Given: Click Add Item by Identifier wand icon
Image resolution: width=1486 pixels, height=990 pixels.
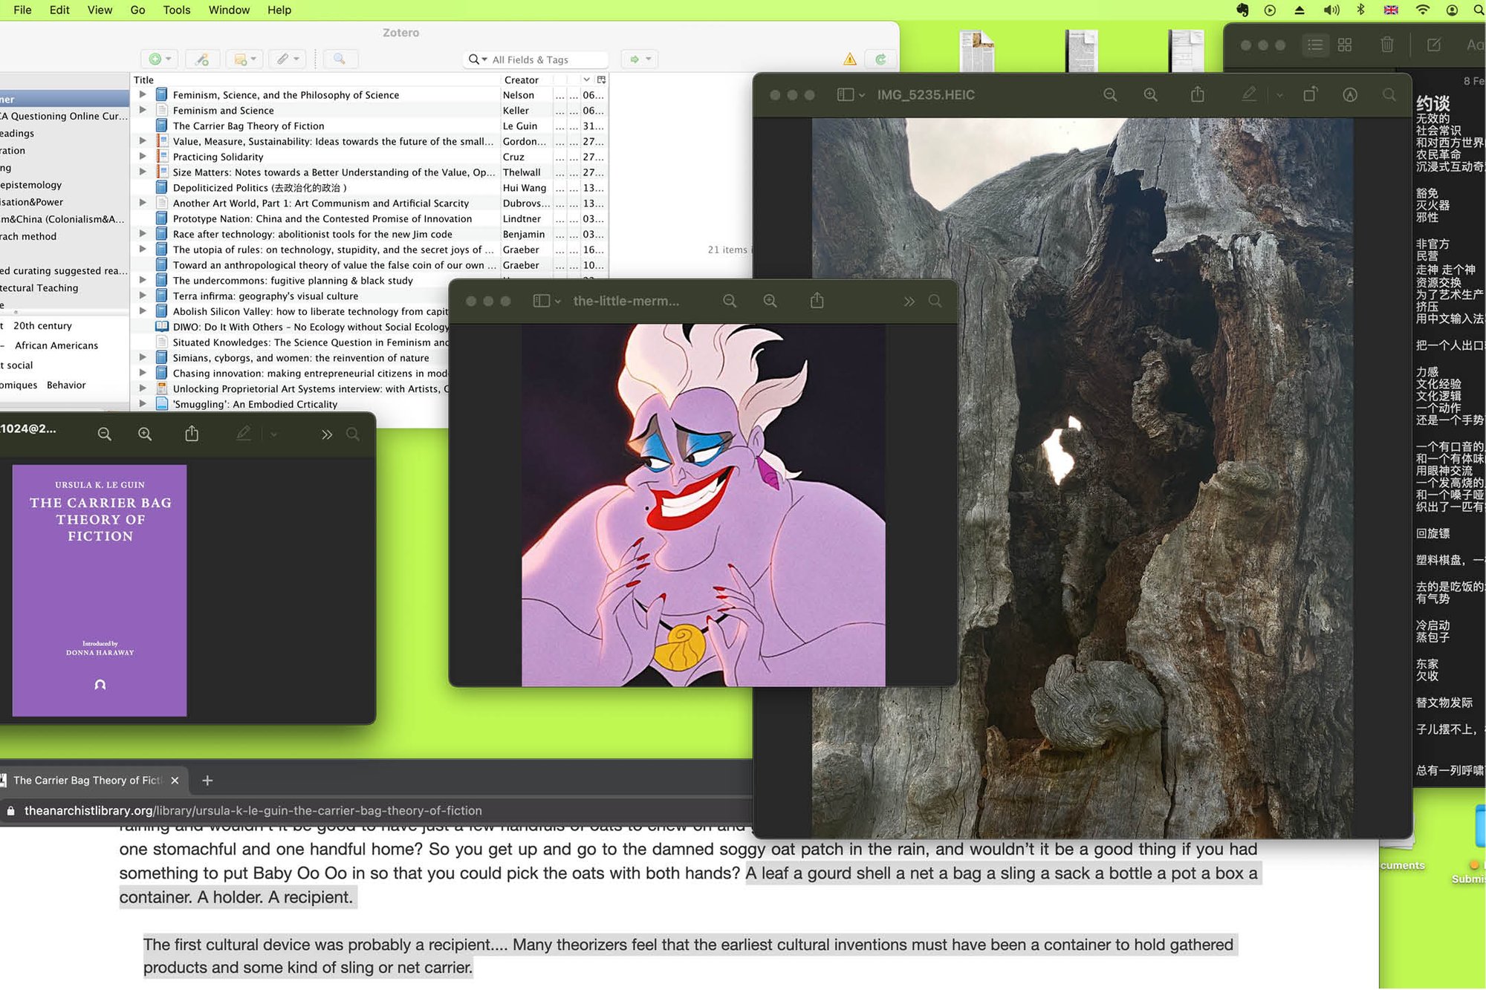Looking at the screenshot, I should click(x=201, y=59).
